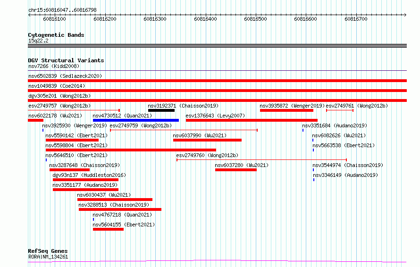Click ruler position 60816100
Viewport: 420px width, 267px height.
point(54,19)
